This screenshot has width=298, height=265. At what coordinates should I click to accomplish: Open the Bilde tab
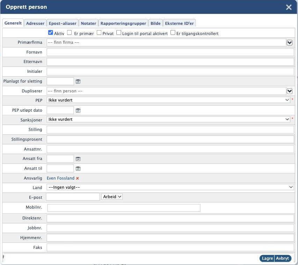pyautogui.click(x=155, y=23)
